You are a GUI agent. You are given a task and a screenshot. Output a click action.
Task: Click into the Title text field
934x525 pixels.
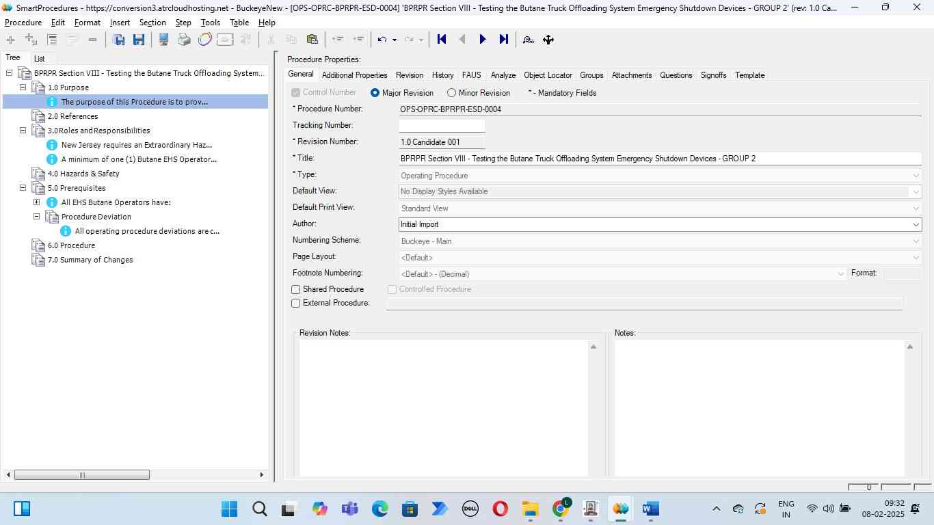click(660, 159)
